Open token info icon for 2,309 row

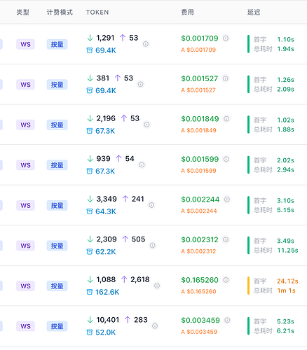tap(153, 245)
